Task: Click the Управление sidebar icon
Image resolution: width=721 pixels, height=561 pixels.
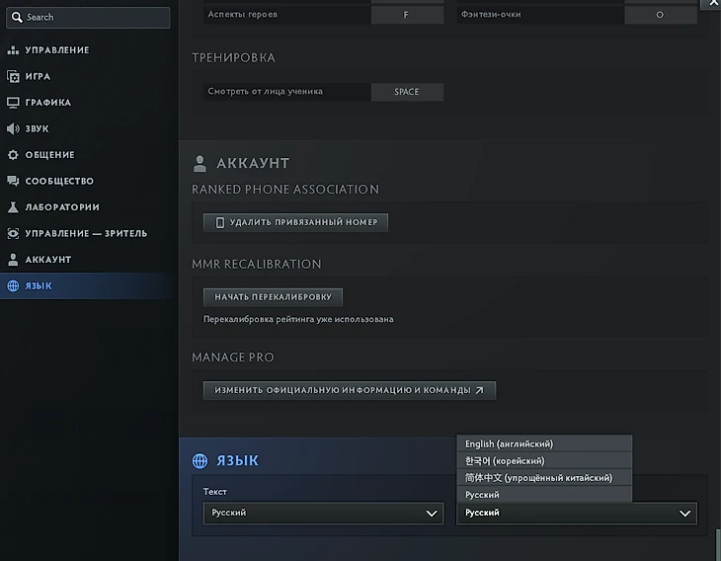Action: [x=13, y=50]
